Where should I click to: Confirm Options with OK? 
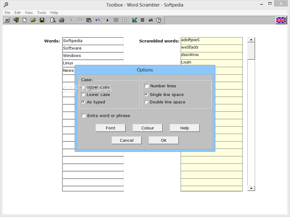[x=164, y=140]
